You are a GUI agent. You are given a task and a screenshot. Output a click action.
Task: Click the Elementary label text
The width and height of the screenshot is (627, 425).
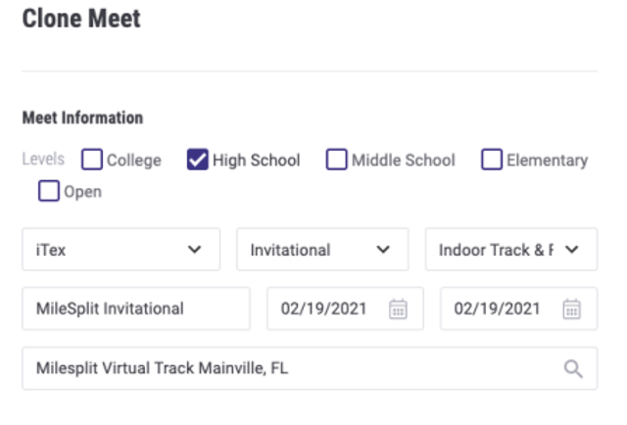pos(548,161)
